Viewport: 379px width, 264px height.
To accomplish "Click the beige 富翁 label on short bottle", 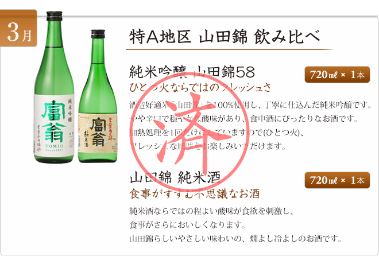I will tap(98, 132).
